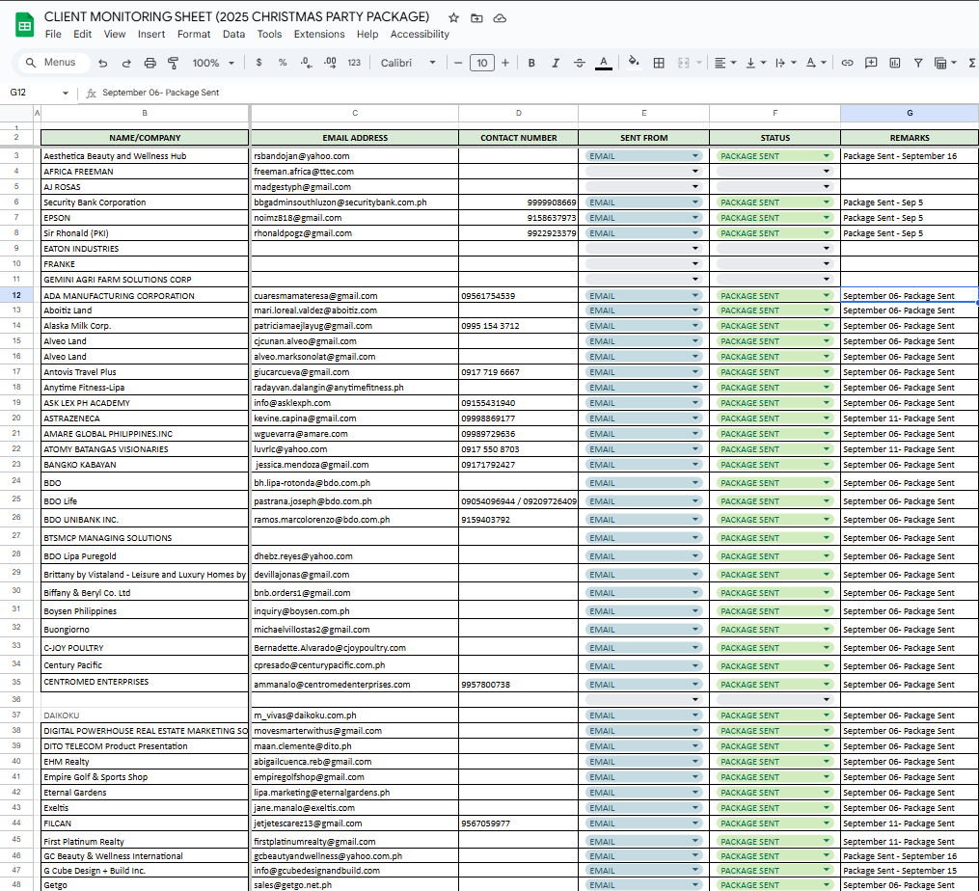979x891 pixels.
Task: Click the Create a filter icon
Action: click(918, 63)
